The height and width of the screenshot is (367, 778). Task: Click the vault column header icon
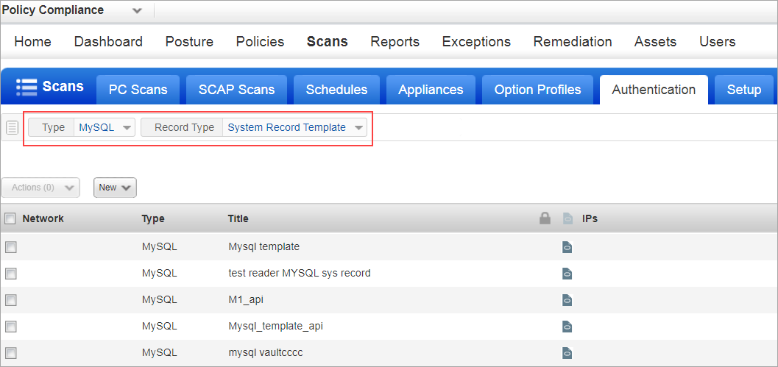pos(567,218)
